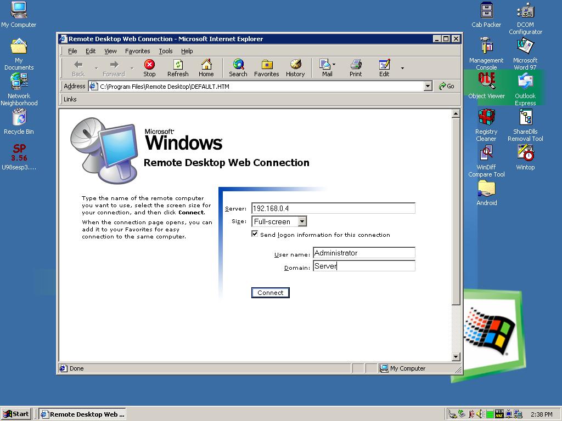Open the View menu
The image size is (562, 421).
click(110, 51)
